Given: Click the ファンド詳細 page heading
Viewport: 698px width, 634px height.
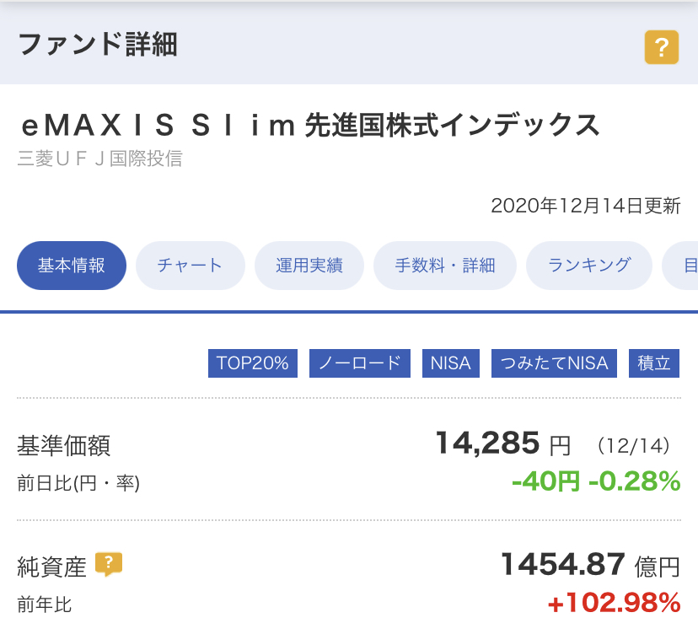Looking at the screenshot, I should [98, 45].
